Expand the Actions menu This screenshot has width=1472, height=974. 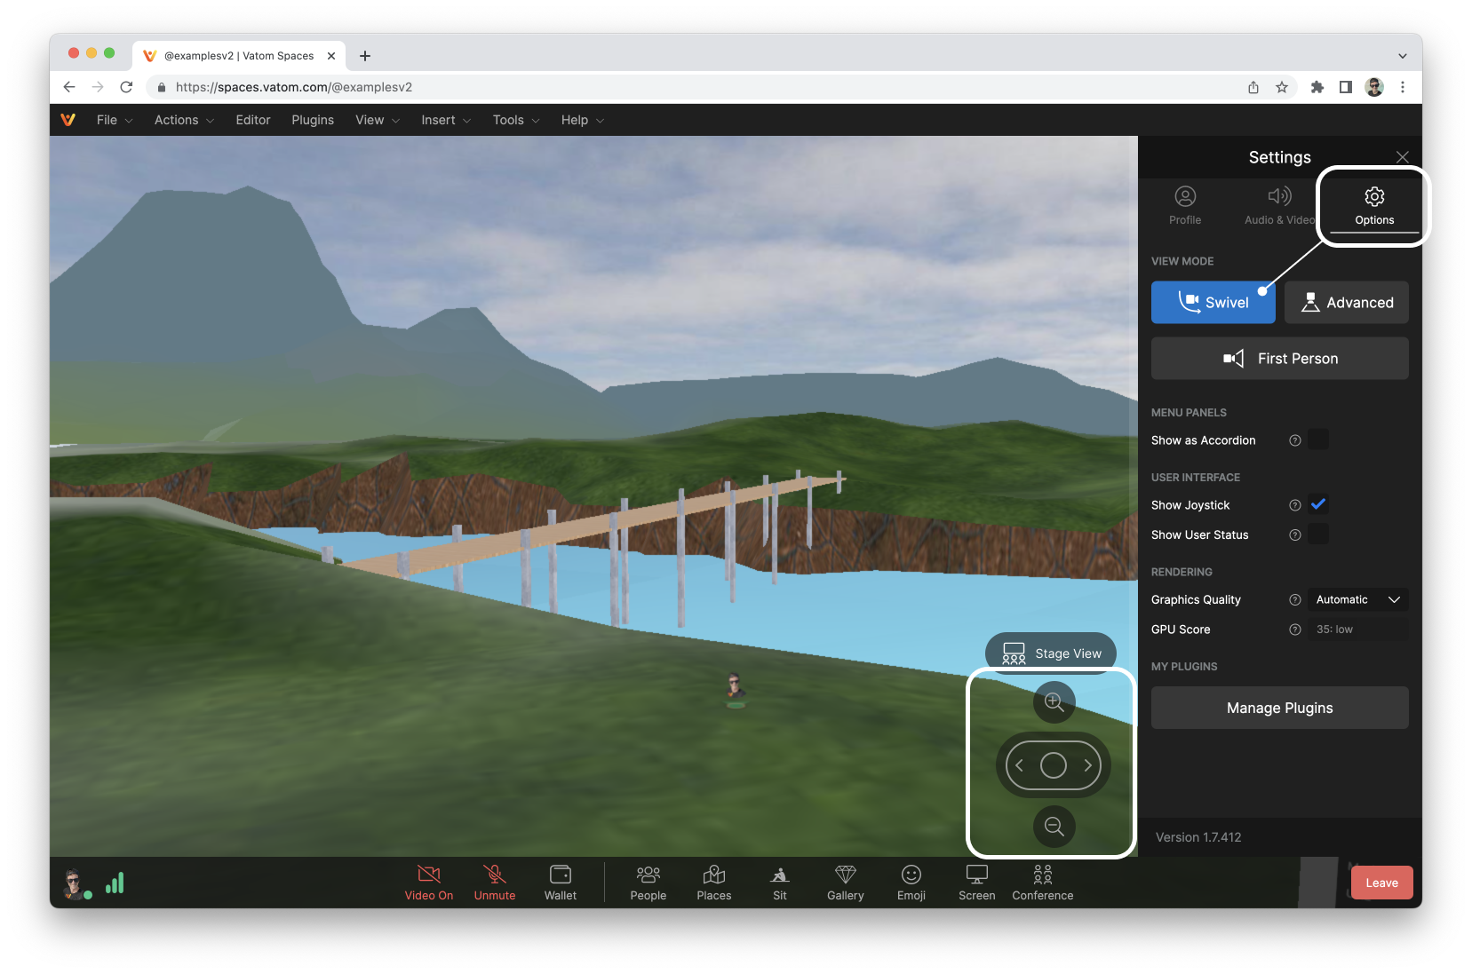click(x=184, y=120)
